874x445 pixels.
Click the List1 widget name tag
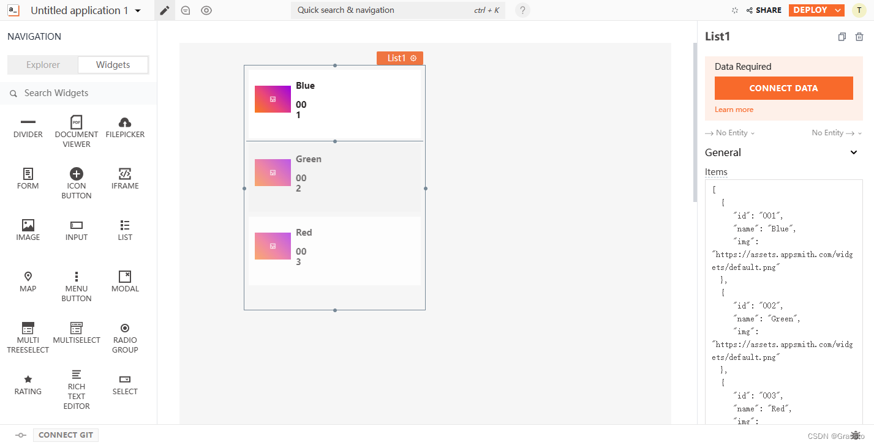400,58
